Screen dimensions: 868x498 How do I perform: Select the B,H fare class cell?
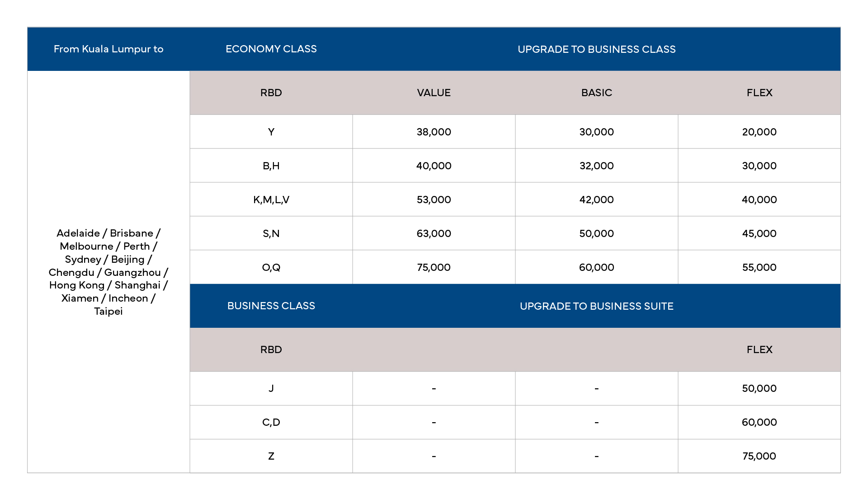(x=271, y=166)
